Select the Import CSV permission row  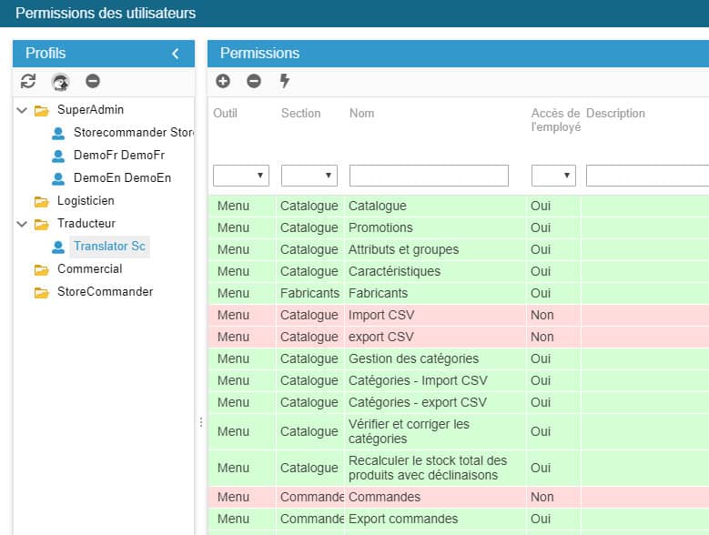point(379,315)
